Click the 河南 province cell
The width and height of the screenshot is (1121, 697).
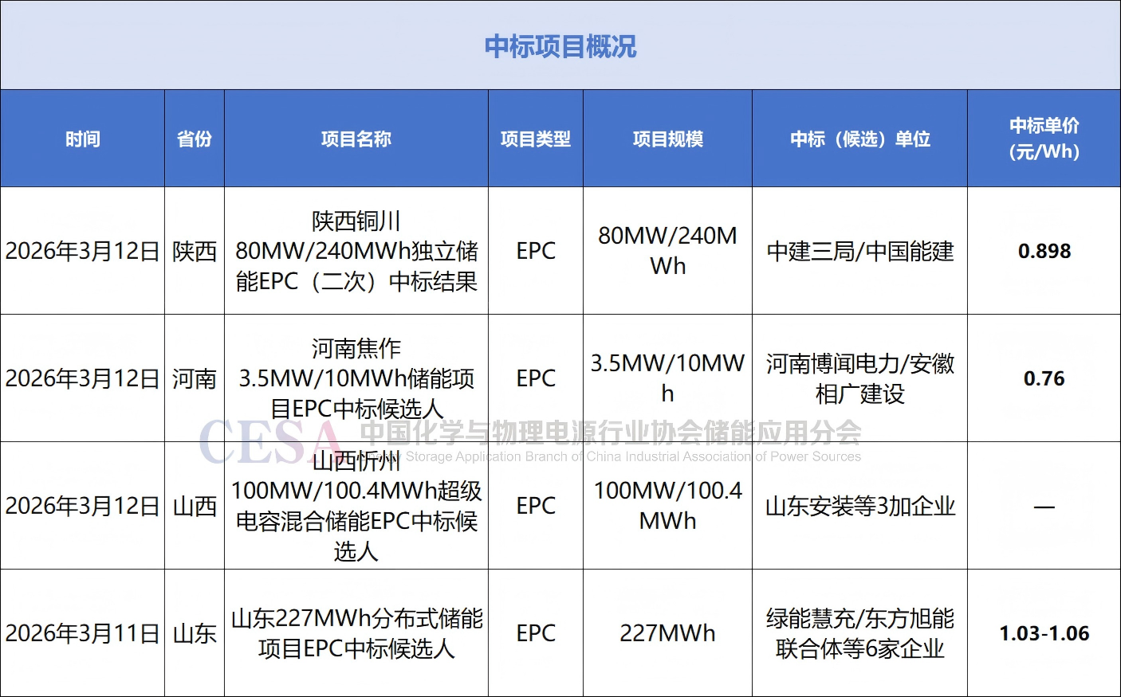click(x=195, y=378)
